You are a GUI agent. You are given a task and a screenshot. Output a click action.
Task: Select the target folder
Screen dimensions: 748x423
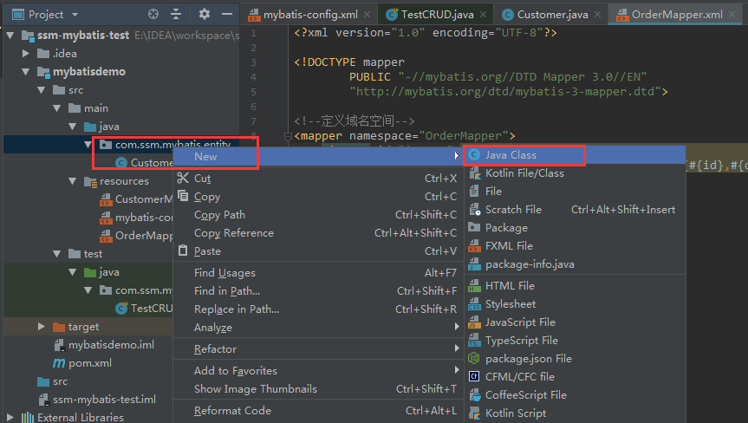click(x=83, y=327)
